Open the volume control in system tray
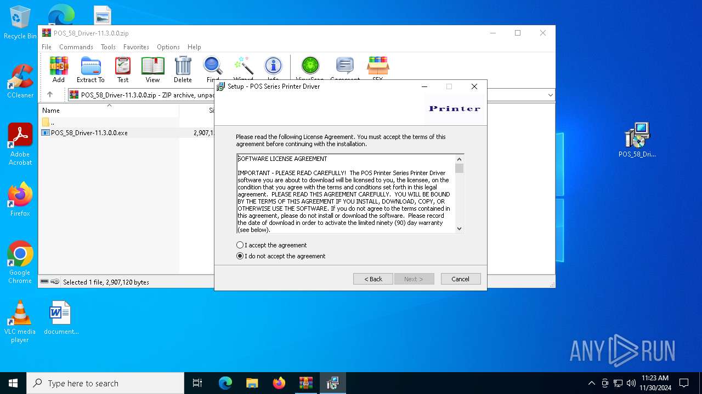Screen dimensions: 702x394 [x=631, y=383]
